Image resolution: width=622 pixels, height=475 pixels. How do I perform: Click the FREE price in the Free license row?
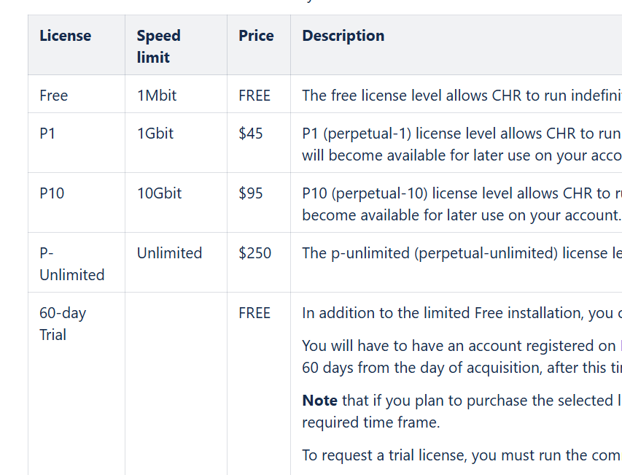point(254,96)
